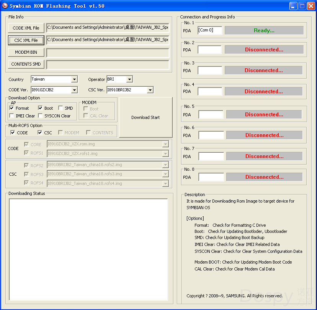Viewport: 317px width, 310px height.
Task: Open the Country dropdown showing Taiwan
Action: point(74,79)
